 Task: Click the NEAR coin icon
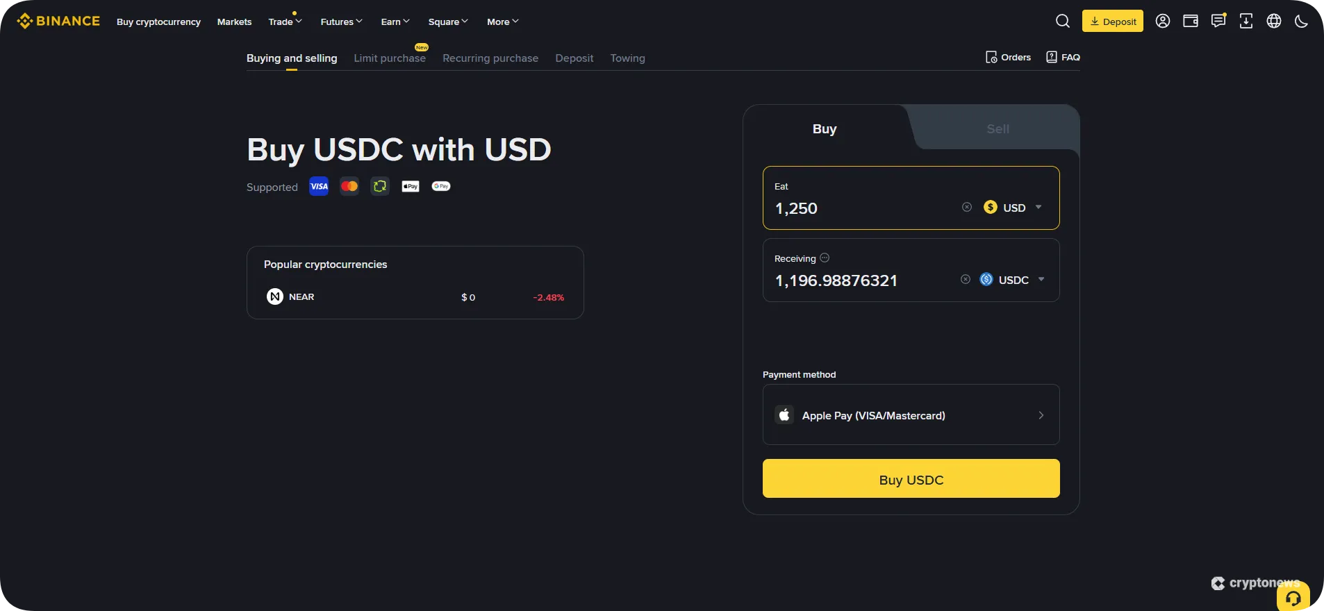[x=275, y=296]
